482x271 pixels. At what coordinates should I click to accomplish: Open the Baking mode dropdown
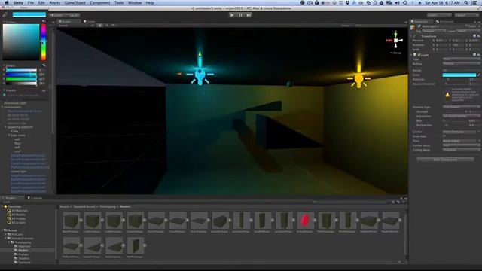click(461, 63)
